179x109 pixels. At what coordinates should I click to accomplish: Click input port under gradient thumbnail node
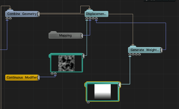click(88, 102)
